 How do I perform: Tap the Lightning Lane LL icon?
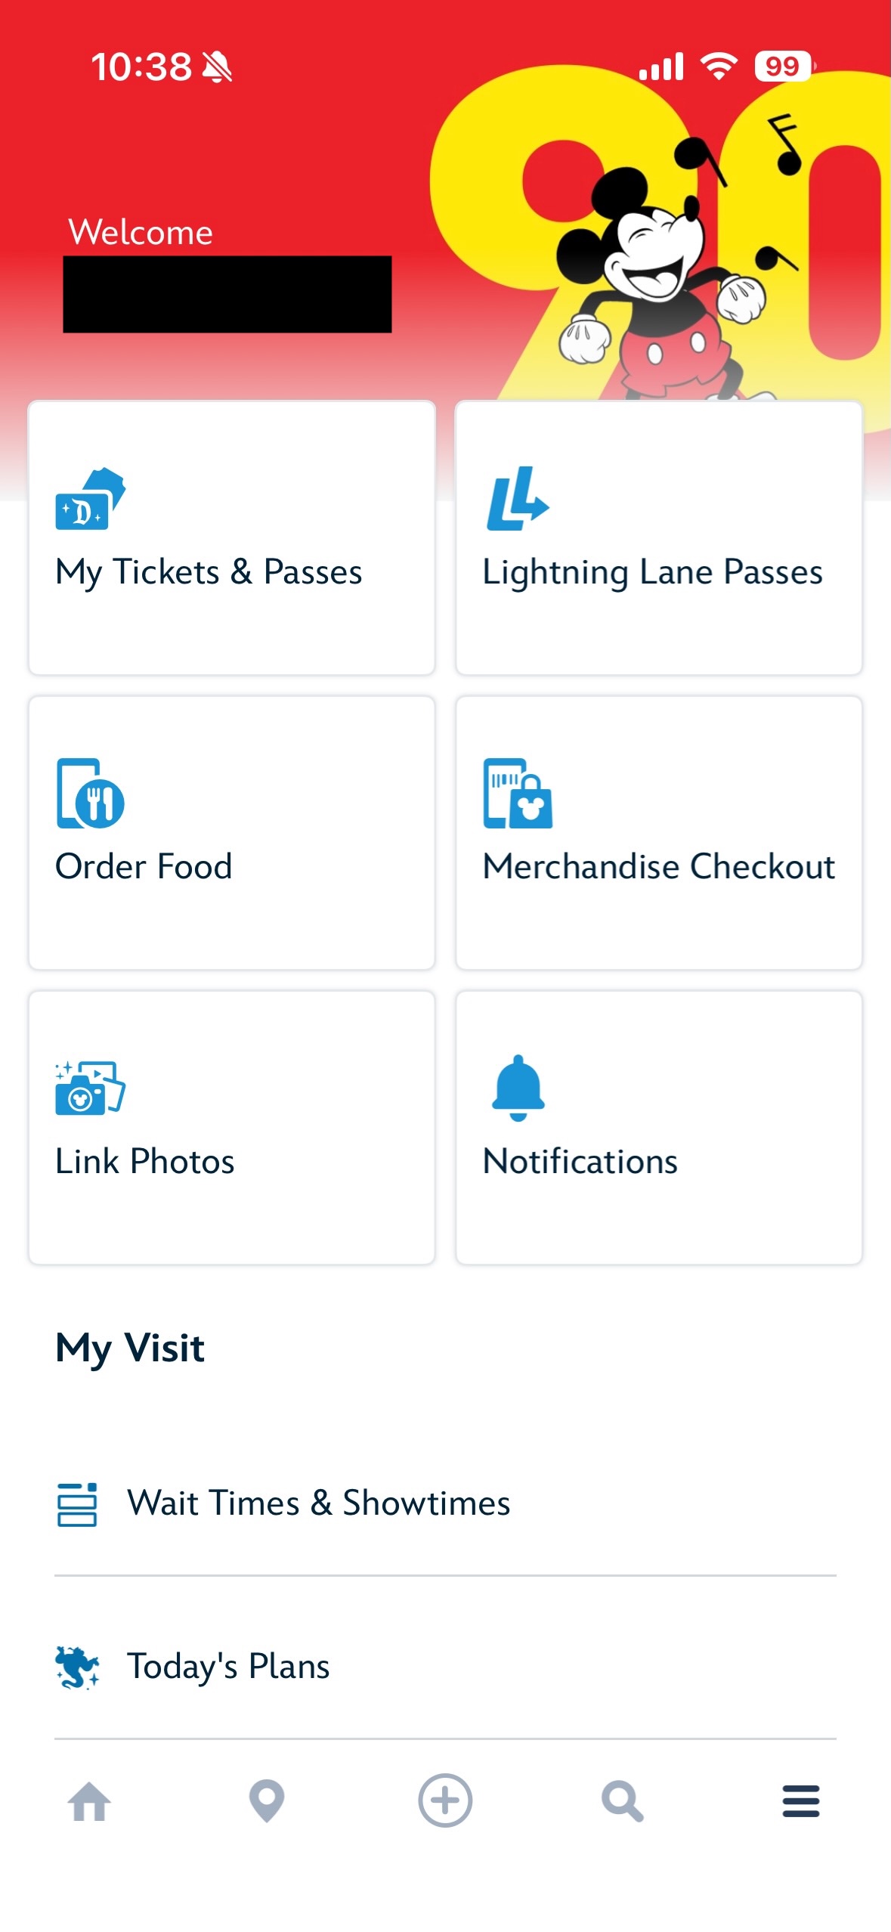517,499
